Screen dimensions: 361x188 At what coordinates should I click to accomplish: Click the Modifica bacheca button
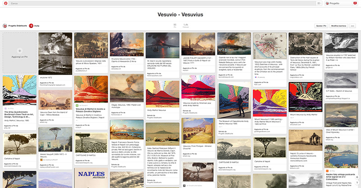click(x=338, y=26)
